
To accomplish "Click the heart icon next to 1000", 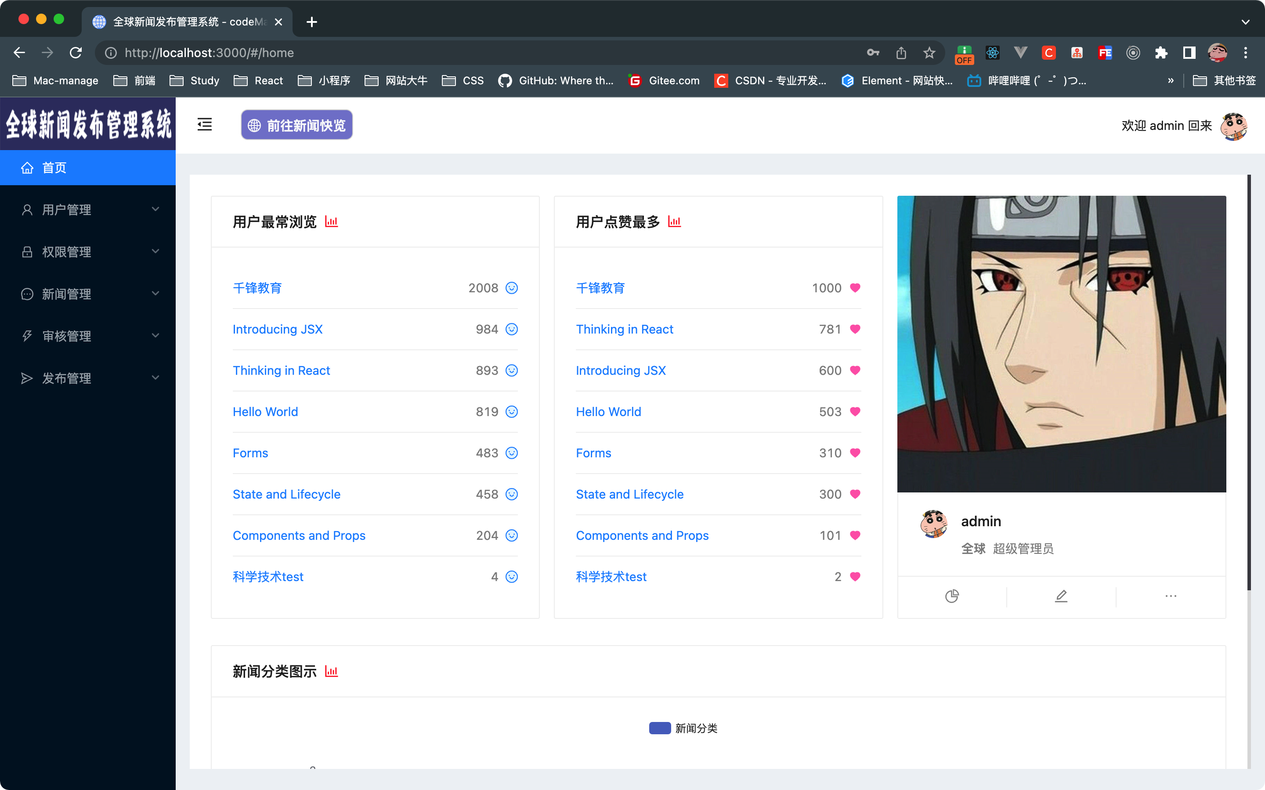I will coord(855,288).
